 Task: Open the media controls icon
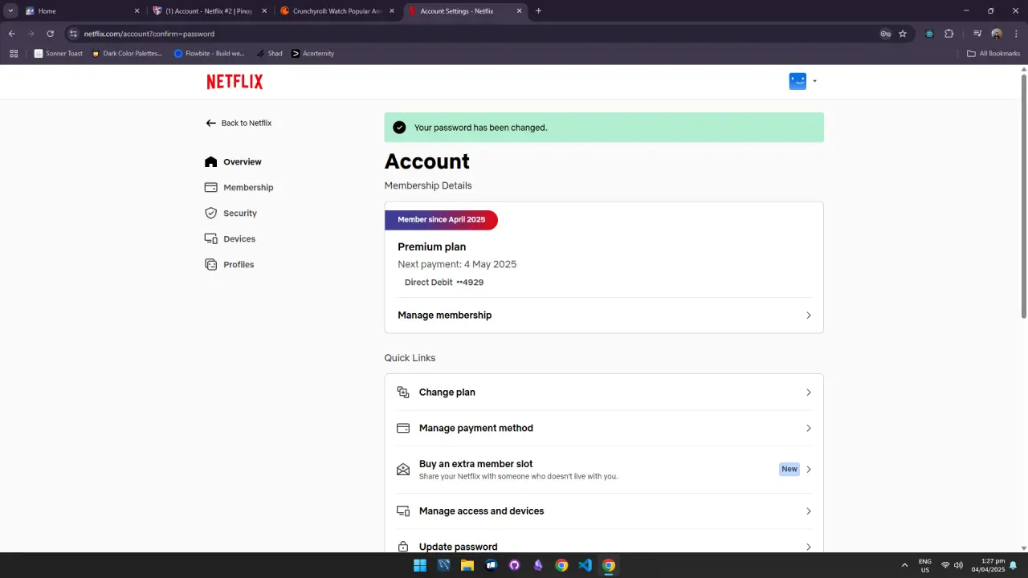(x=977, y=34)
